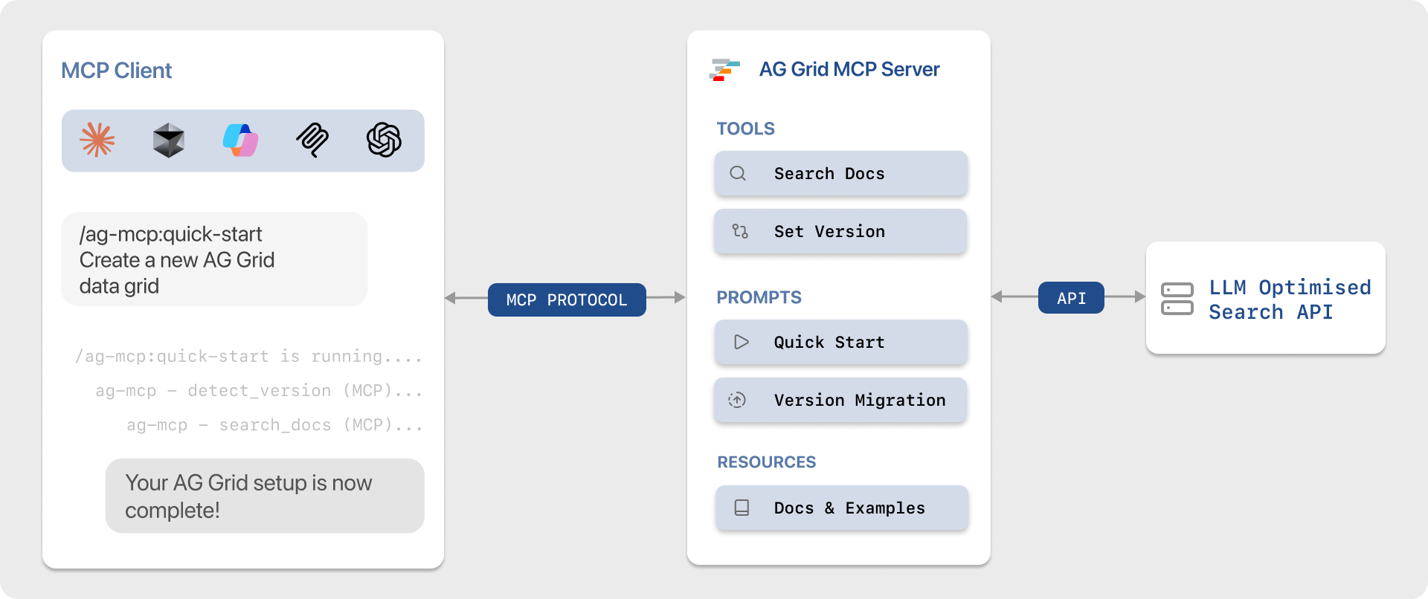1428x599 pixels.
Task: Choose the black spiral scribble icon
Action: 312,140
